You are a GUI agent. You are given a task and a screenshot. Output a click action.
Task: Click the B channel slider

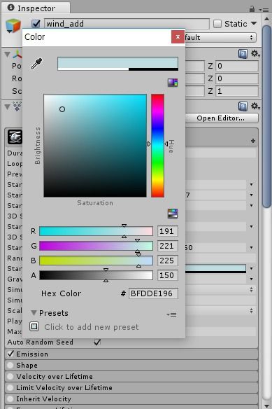click(96, 261)
